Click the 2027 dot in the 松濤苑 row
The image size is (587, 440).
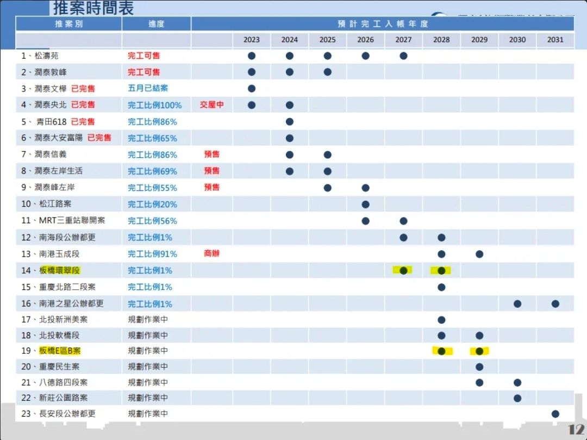tap(403, 55)
